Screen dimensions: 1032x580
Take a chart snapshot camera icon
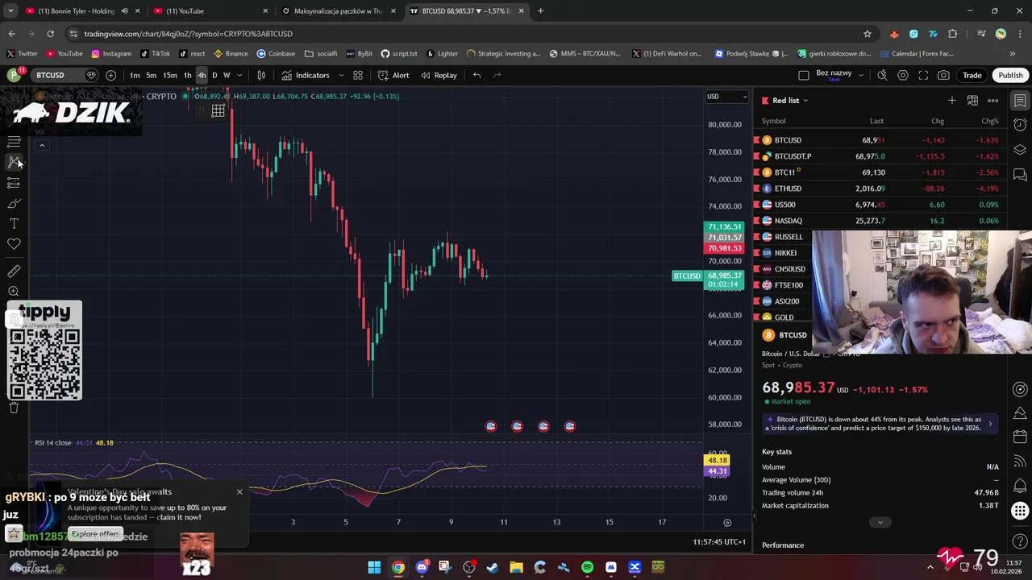943,75
